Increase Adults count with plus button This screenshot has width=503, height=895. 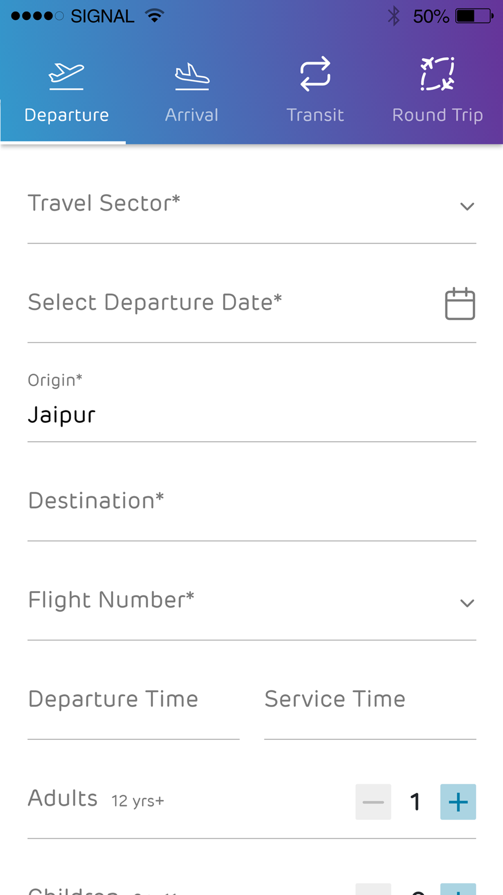tap(458, 802)
